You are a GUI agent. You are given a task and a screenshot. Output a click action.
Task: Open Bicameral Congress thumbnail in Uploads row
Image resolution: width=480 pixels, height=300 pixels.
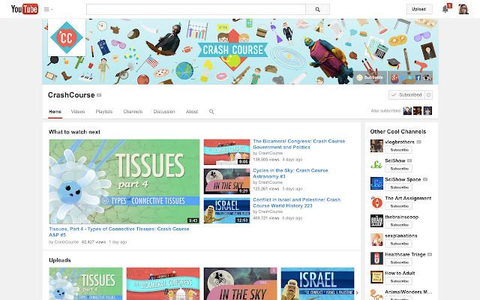163,283
